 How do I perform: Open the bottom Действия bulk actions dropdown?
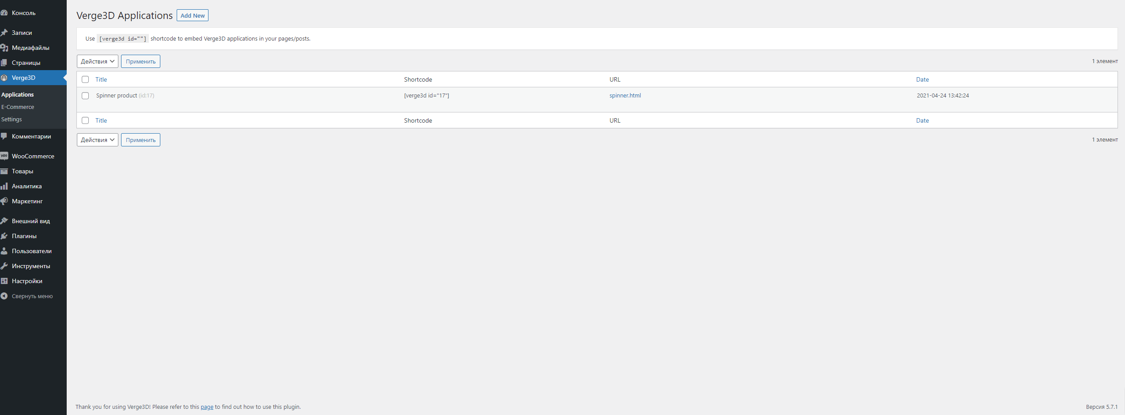pos(98,140)
